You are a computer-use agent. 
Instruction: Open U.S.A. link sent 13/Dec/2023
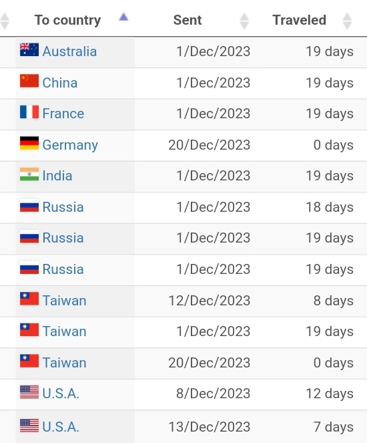click(x=61, y=427)
